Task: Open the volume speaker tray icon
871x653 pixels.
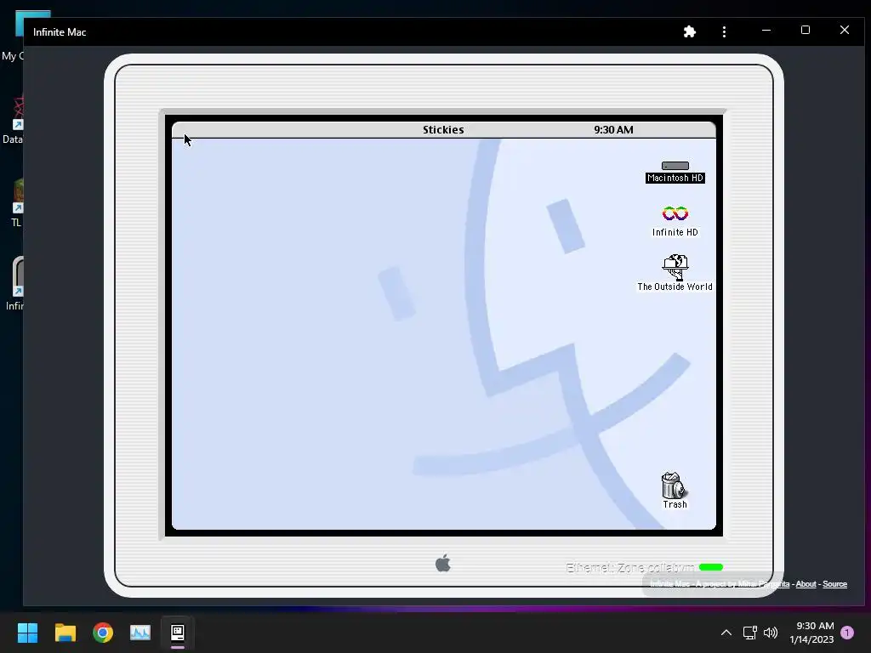Action: pos(771,633)
